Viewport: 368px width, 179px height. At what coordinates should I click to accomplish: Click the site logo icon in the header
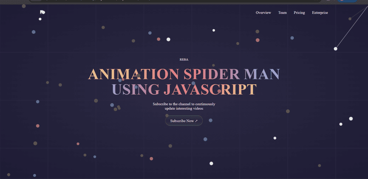click(42, 13)
